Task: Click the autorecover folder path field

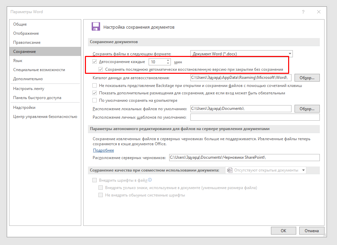Action: (241, 78)
